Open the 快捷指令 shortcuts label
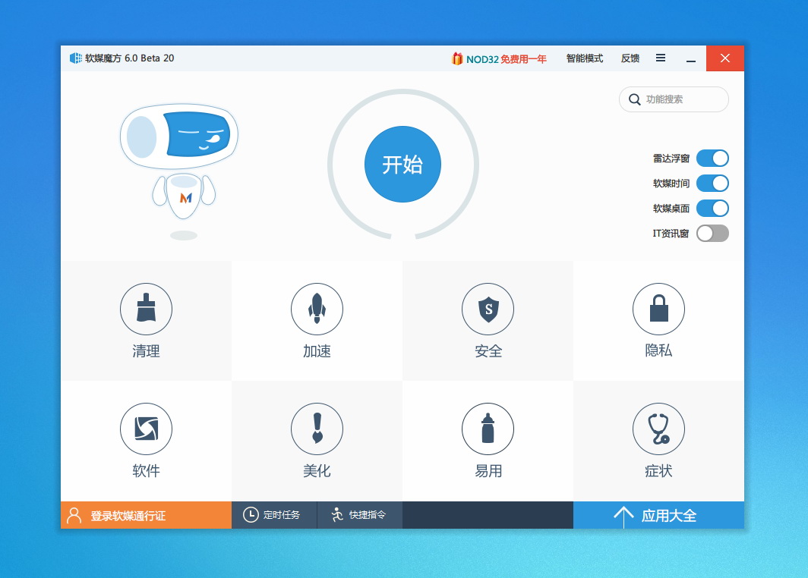This screenshot has height=578, width=808. coord(368,515)
